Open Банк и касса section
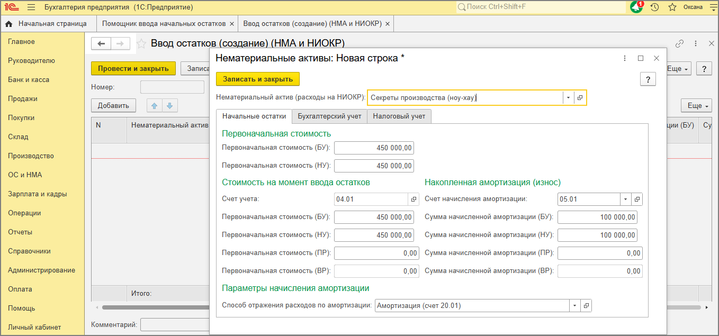 coord(29,80)
